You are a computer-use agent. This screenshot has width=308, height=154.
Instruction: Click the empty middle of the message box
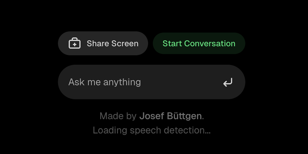point(180,82)
